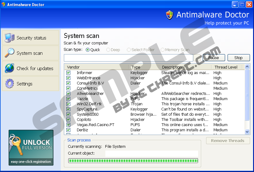Select the WebEntrance vendor name
This screenshot has height=172, width=254.
88,78
